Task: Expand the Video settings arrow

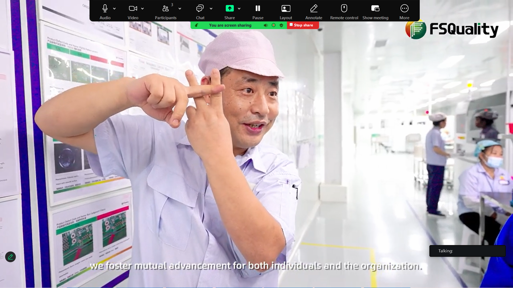Action: (142, 9)
